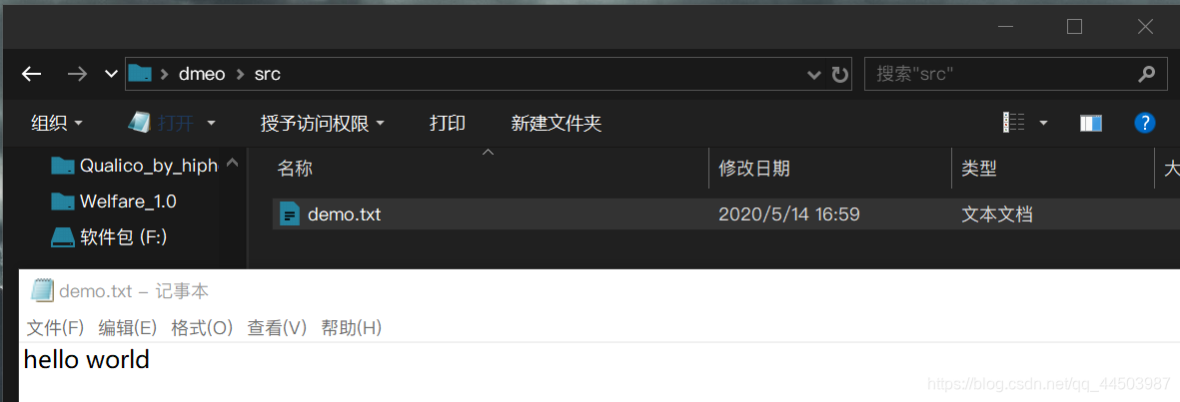
Task: Select the demo.txt file icon
Action: tap(290, 214)
